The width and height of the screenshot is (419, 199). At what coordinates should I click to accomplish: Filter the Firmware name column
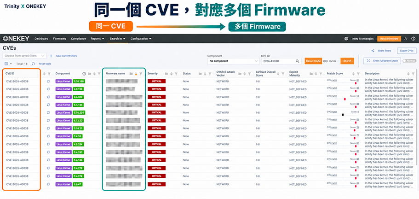(141, 74)
